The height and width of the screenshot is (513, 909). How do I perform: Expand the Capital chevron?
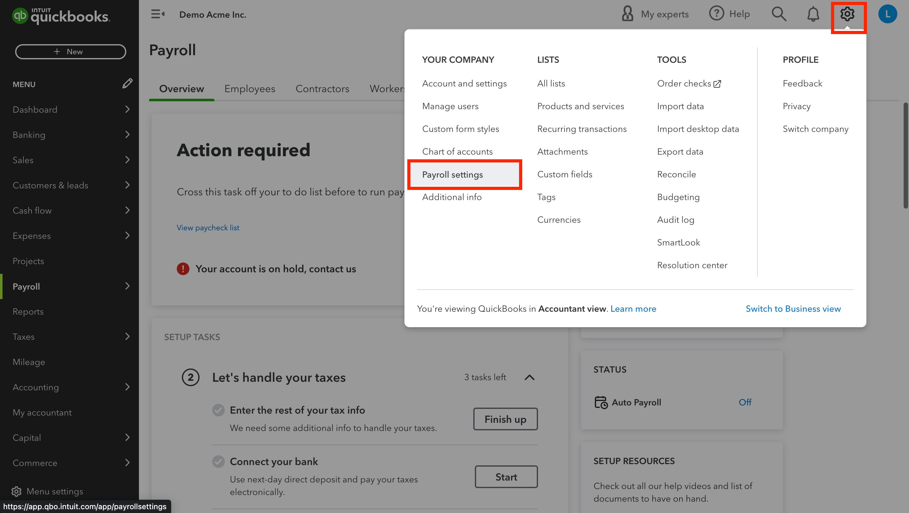click(x=127, y=438)
